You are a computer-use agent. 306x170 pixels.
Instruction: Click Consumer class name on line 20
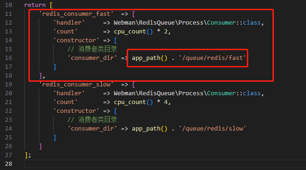point(221,93)
